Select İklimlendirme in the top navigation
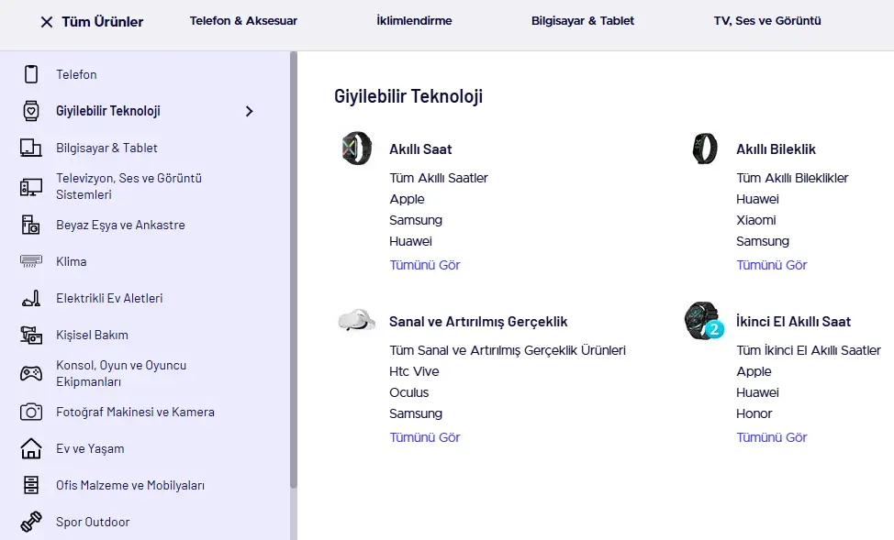Image resolution: width=894 pixels, height=540 pixels. click(414, 21)
